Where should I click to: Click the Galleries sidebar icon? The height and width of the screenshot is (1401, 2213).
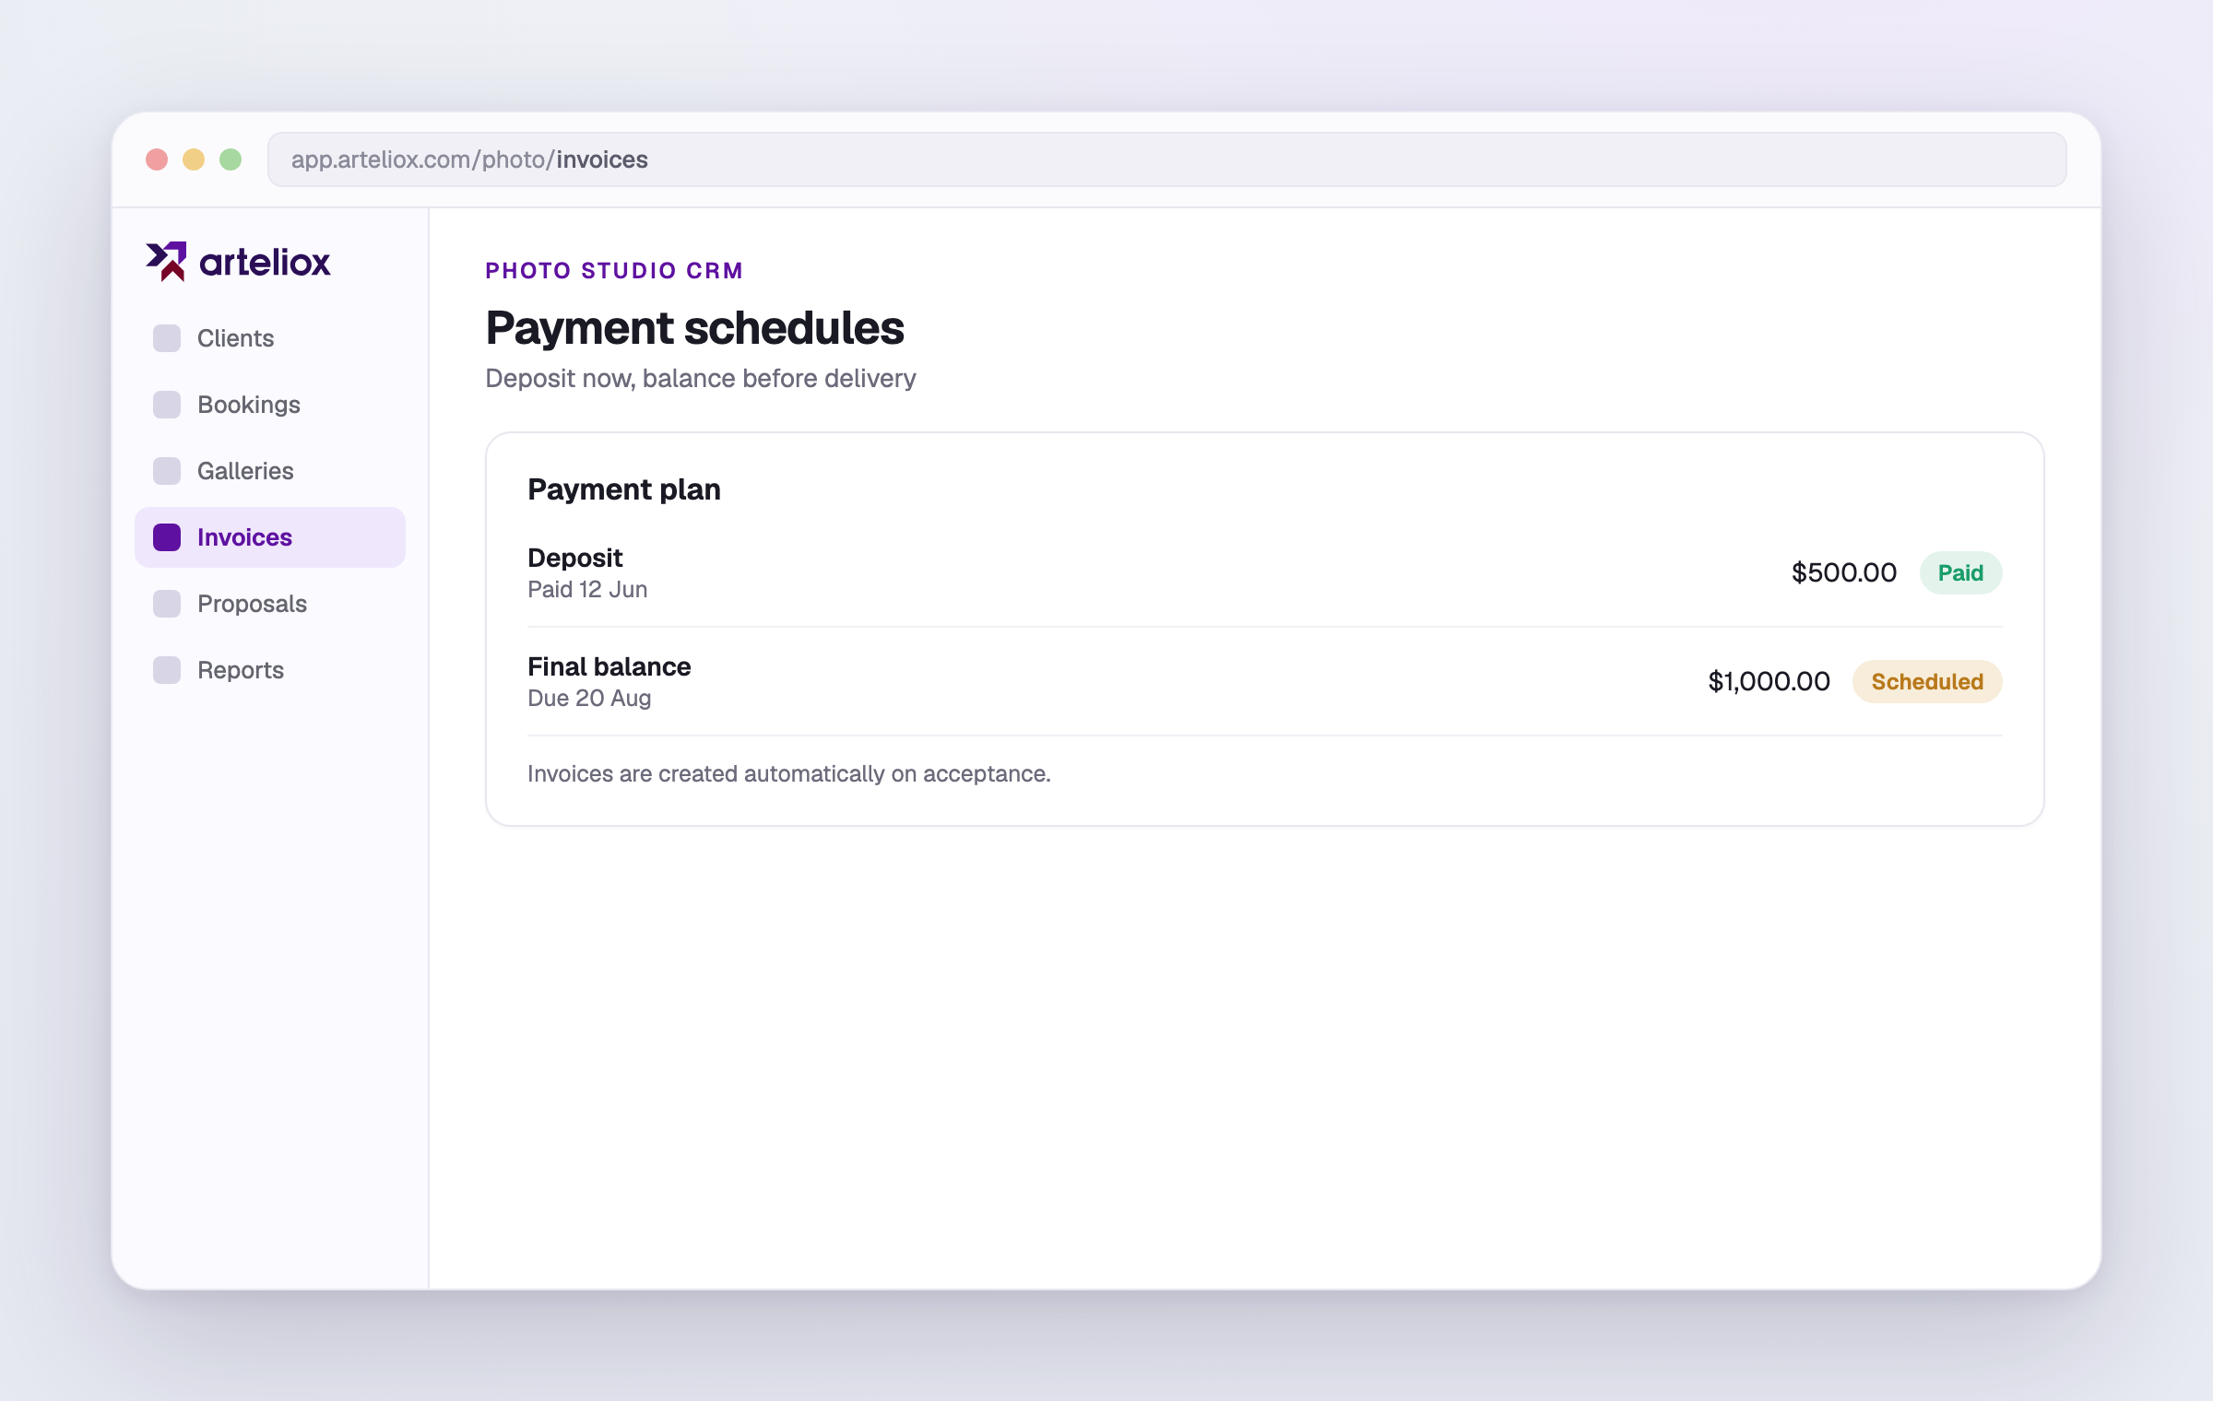coord(167,471)
